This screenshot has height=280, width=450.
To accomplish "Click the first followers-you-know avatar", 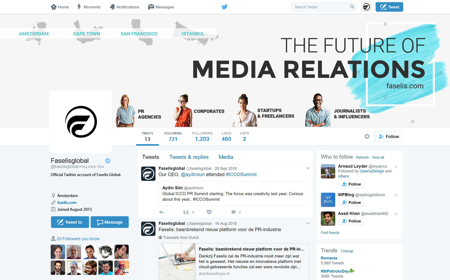I will click(58, 252).
